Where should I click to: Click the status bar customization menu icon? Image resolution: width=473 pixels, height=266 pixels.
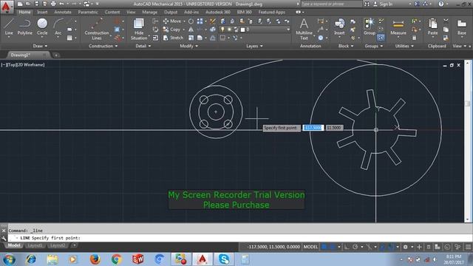468,247
